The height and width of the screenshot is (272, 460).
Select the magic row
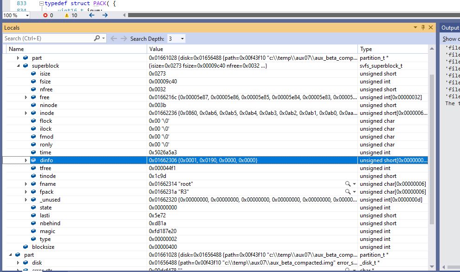pos(215,231)
